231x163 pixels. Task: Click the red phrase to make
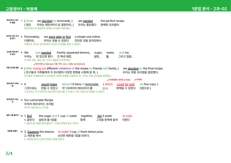[63, 132]
